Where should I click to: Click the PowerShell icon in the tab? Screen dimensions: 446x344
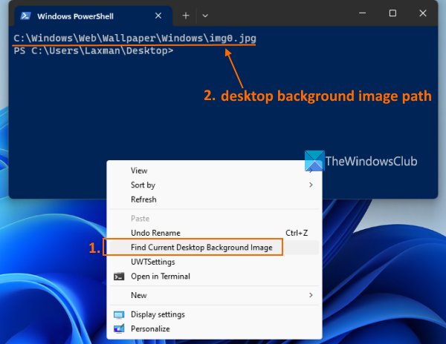click(x=24, y=16)
